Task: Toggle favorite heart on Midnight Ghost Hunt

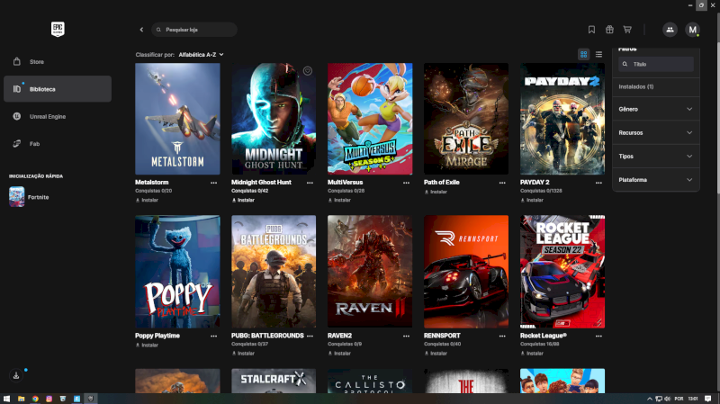Action: click(308, 71)
